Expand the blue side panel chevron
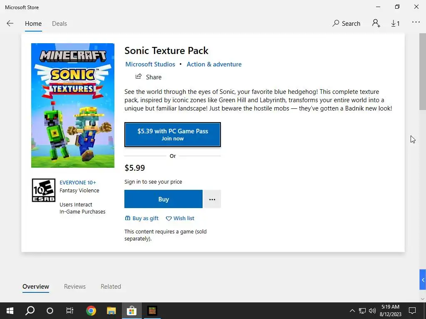Image resolution: width=426 pixels, height=319 pixels. 423,280
